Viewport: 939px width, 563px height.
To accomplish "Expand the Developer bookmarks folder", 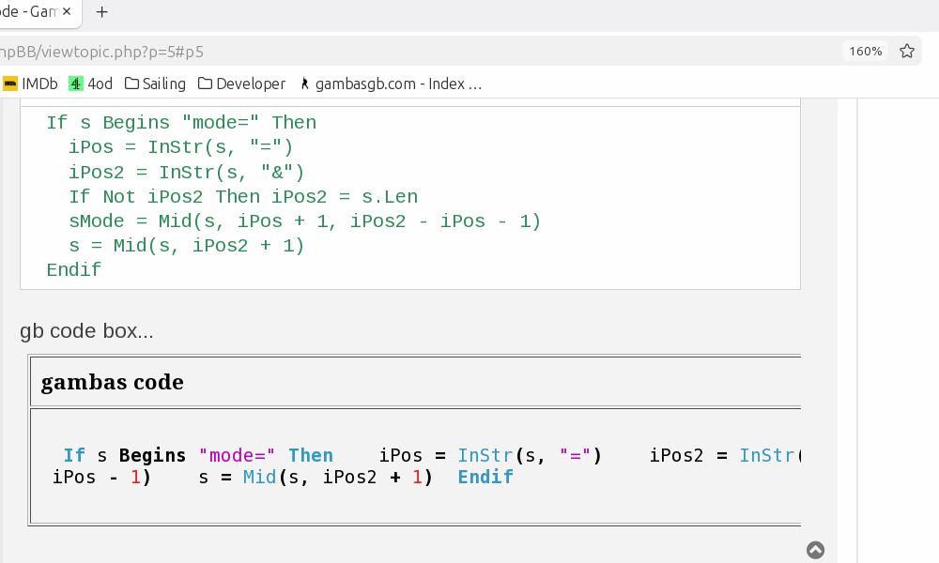I will 241,84.
